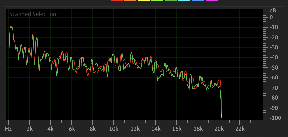288x137 pixels.
Task: Click the 14k frequency axis marker
Action: pos(156,129)
